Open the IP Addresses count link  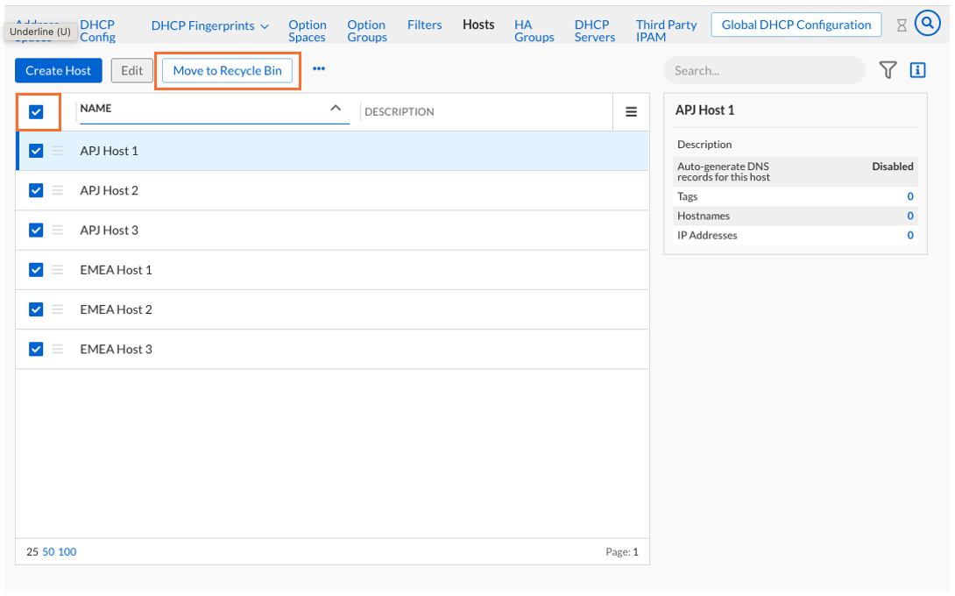(x=910, y=235)
